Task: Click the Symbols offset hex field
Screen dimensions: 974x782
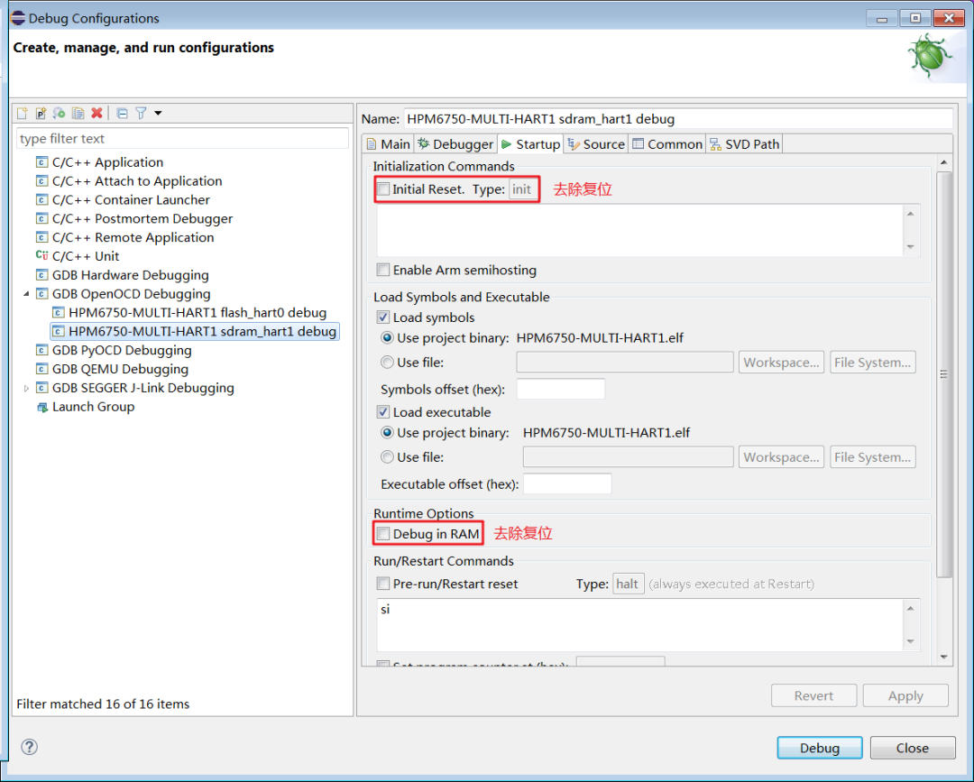Action: [560, 389]
